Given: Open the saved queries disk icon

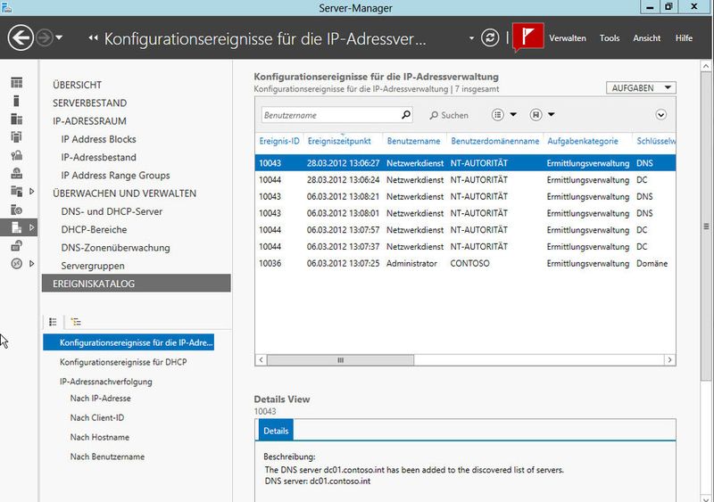Looking at the screenshot, I should pyautogui.click(x=536, y=115).
